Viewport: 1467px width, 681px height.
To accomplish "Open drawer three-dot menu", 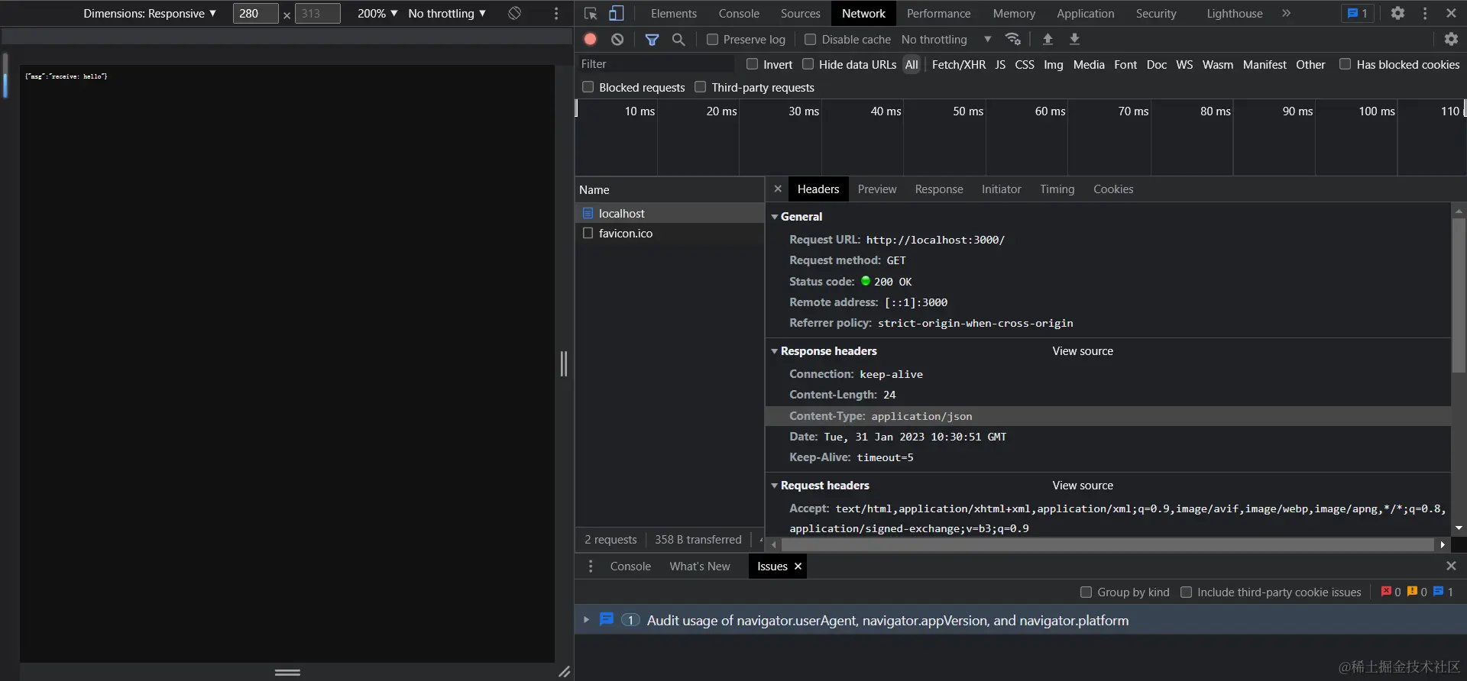I will pos(591,566).
